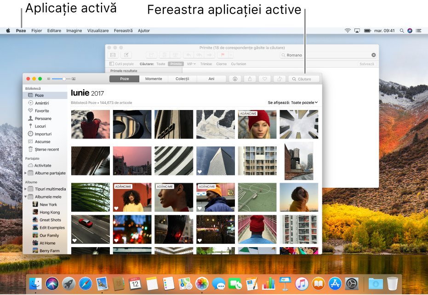
Task: Open App Store from the Dock
Action: pyautogui.click(x=335, y=283)
